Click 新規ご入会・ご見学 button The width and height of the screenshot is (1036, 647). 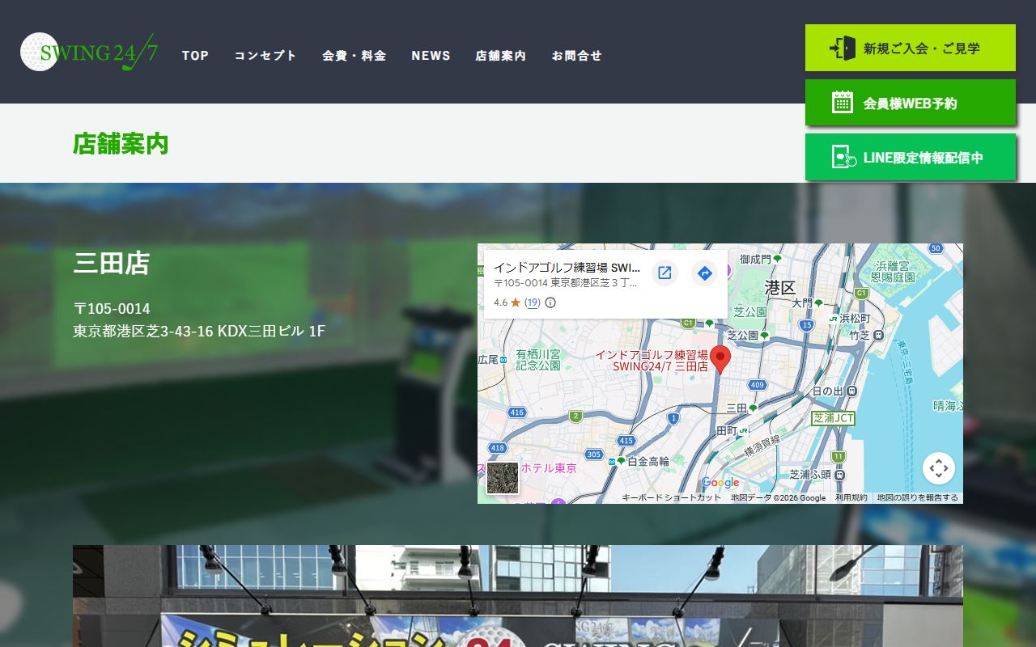coord(911,48)
